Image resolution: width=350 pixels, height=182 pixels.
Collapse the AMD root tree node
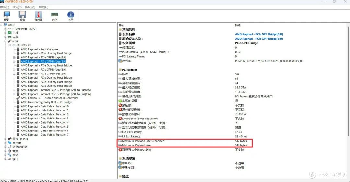(x=1, y=25)
